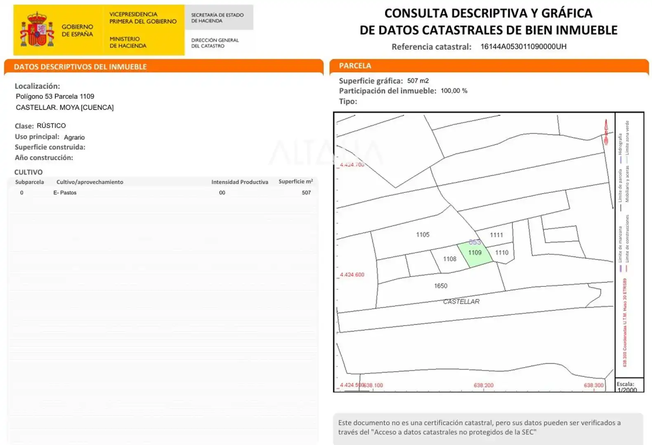Screen dimensions: 652x445
Task: Click the CASTELLAR label on the map
Action: click(461, 302)
